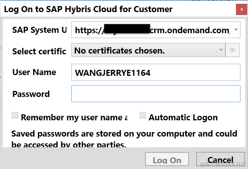Click the eye icon beside the certificate dropdown
Viewport: 248px width, 169px height.
[x=233, y=50]
